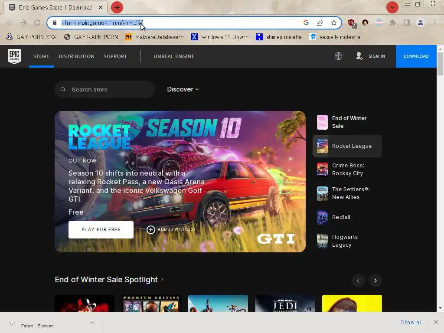Viewport: 444px width, 333px height.
Task: Click the sign-in user icon
Action: pos(359,56)
